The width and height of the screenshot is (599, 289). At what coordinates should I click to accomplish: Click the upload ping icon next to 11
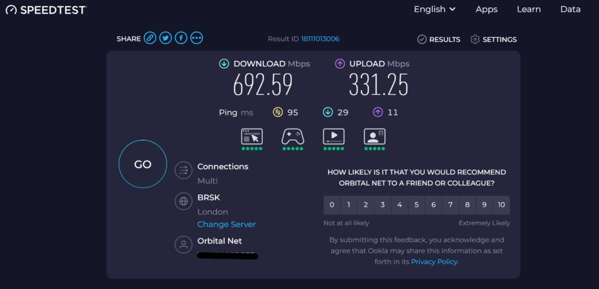tap(378, 112)
